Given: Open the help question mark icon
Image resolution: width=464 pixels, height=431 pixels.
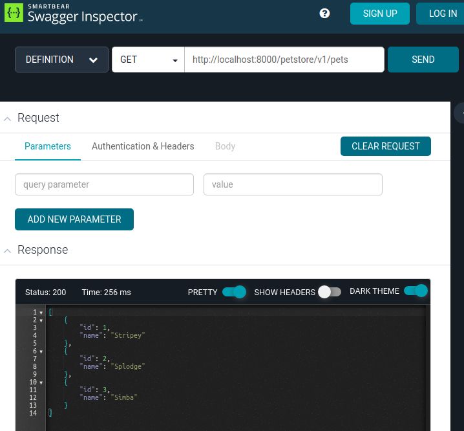Looking at the screenshot, I should coord(324,14).
